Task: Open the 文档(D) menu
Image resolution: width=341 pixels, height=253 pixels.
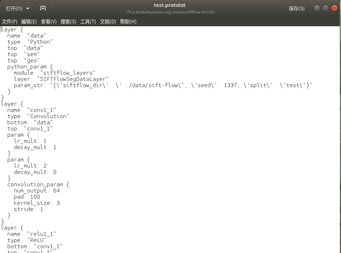Action: (108, 22)
